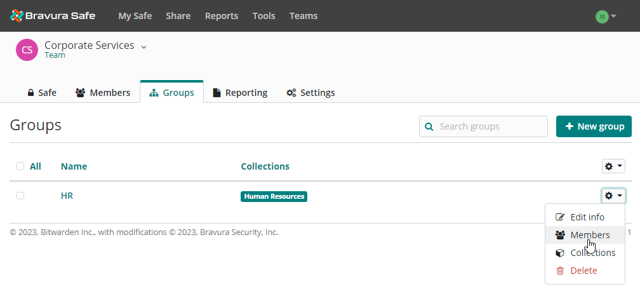Click the trash icon beside Delete
Screen dimensions: 640x289
click(x=560, y=271)
